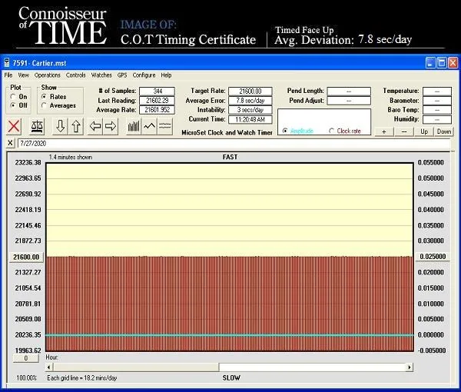
Task: Click the right arrow toolbar button
Action: pos(111,127)
